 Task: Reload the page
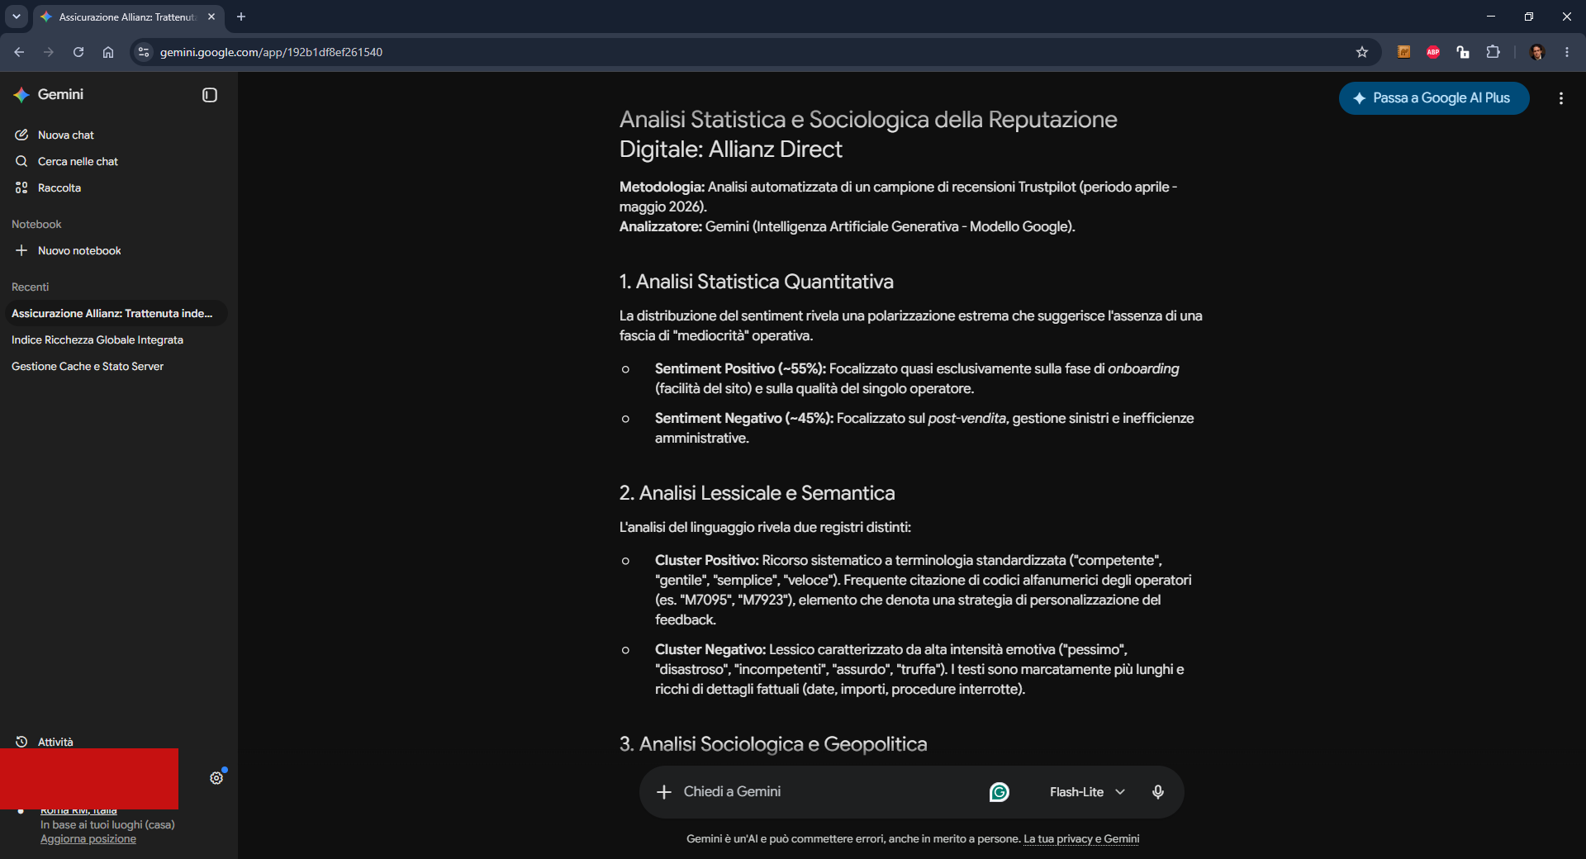tap(78, 52)
